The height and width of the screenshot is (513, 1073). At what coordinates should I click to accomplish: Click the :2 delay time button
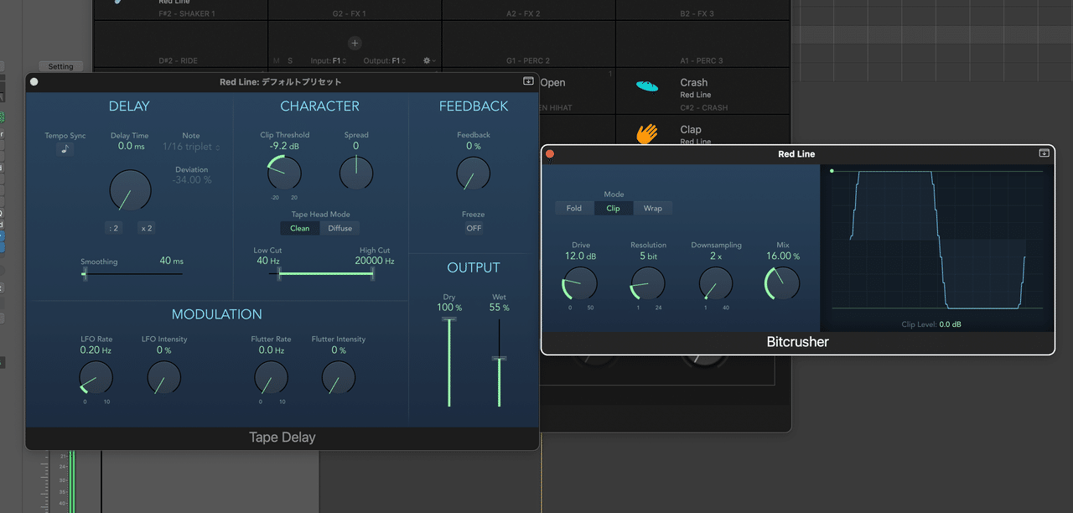pyautogui.click(x=114, y=227)
